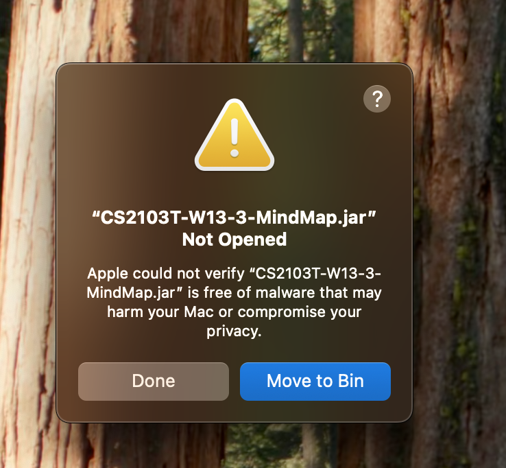Select the word "Done" on the grey button

pos(154,381)
